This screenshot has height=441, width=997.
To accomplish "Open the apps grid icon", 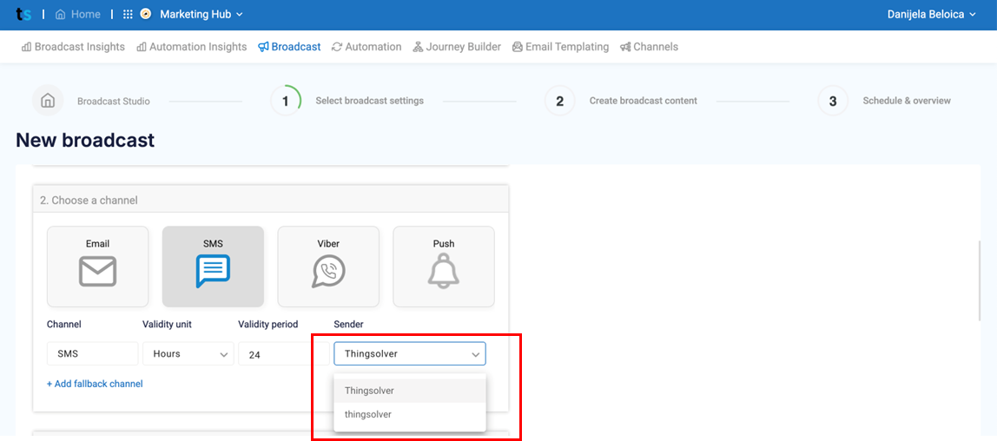I will click(x=127, y=14).
